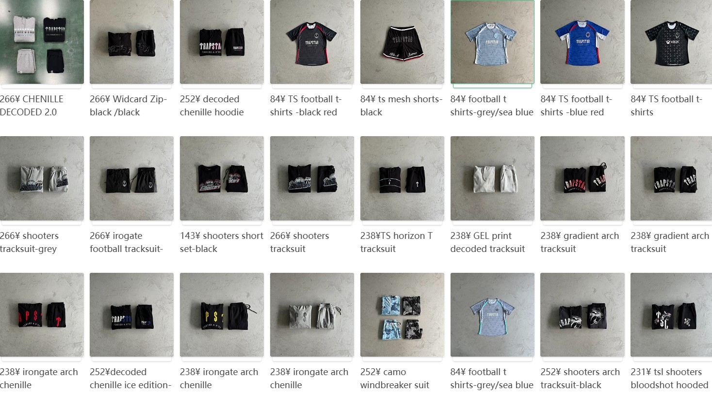
Task: Open the 231¥ tsl shooters bloodshot hooded image
Action: (671, 315)
